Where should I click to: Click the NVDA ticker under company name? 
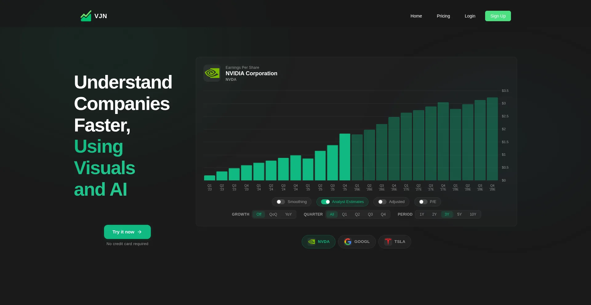(231, 80)
